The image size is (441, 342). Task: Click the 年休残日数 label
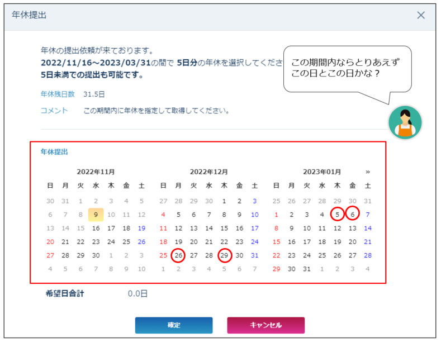click(x=58, y=94)
